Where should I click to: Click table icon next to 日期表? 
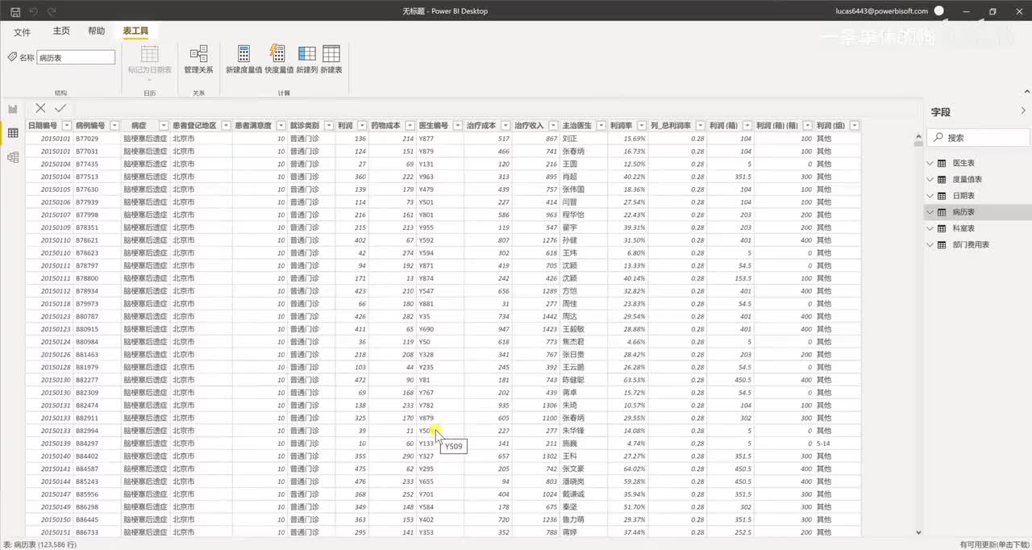coord(941,196)
